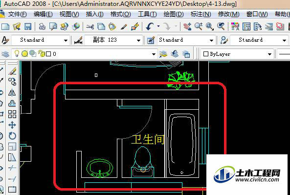290x195 pixels.
Task: Click the Zoom Previous icon
Action: (x=221, y=26)
